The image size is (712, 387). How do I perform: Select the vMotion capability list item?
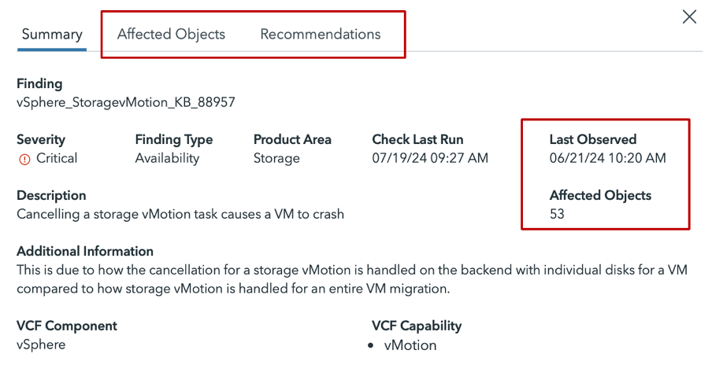point(410,345)
